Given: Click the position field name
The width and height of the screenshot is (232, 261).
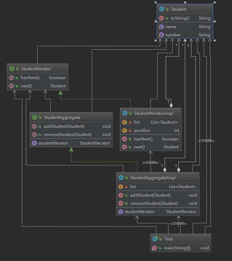Looking at the screenshot, I should tap(142, 130).
